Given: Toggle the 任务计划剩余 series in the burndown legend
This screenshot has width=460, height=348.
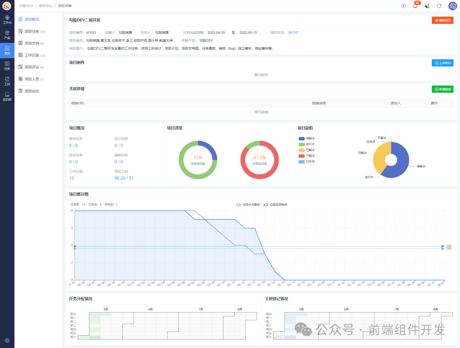Looking at the screenshot, I should (248, 205).
